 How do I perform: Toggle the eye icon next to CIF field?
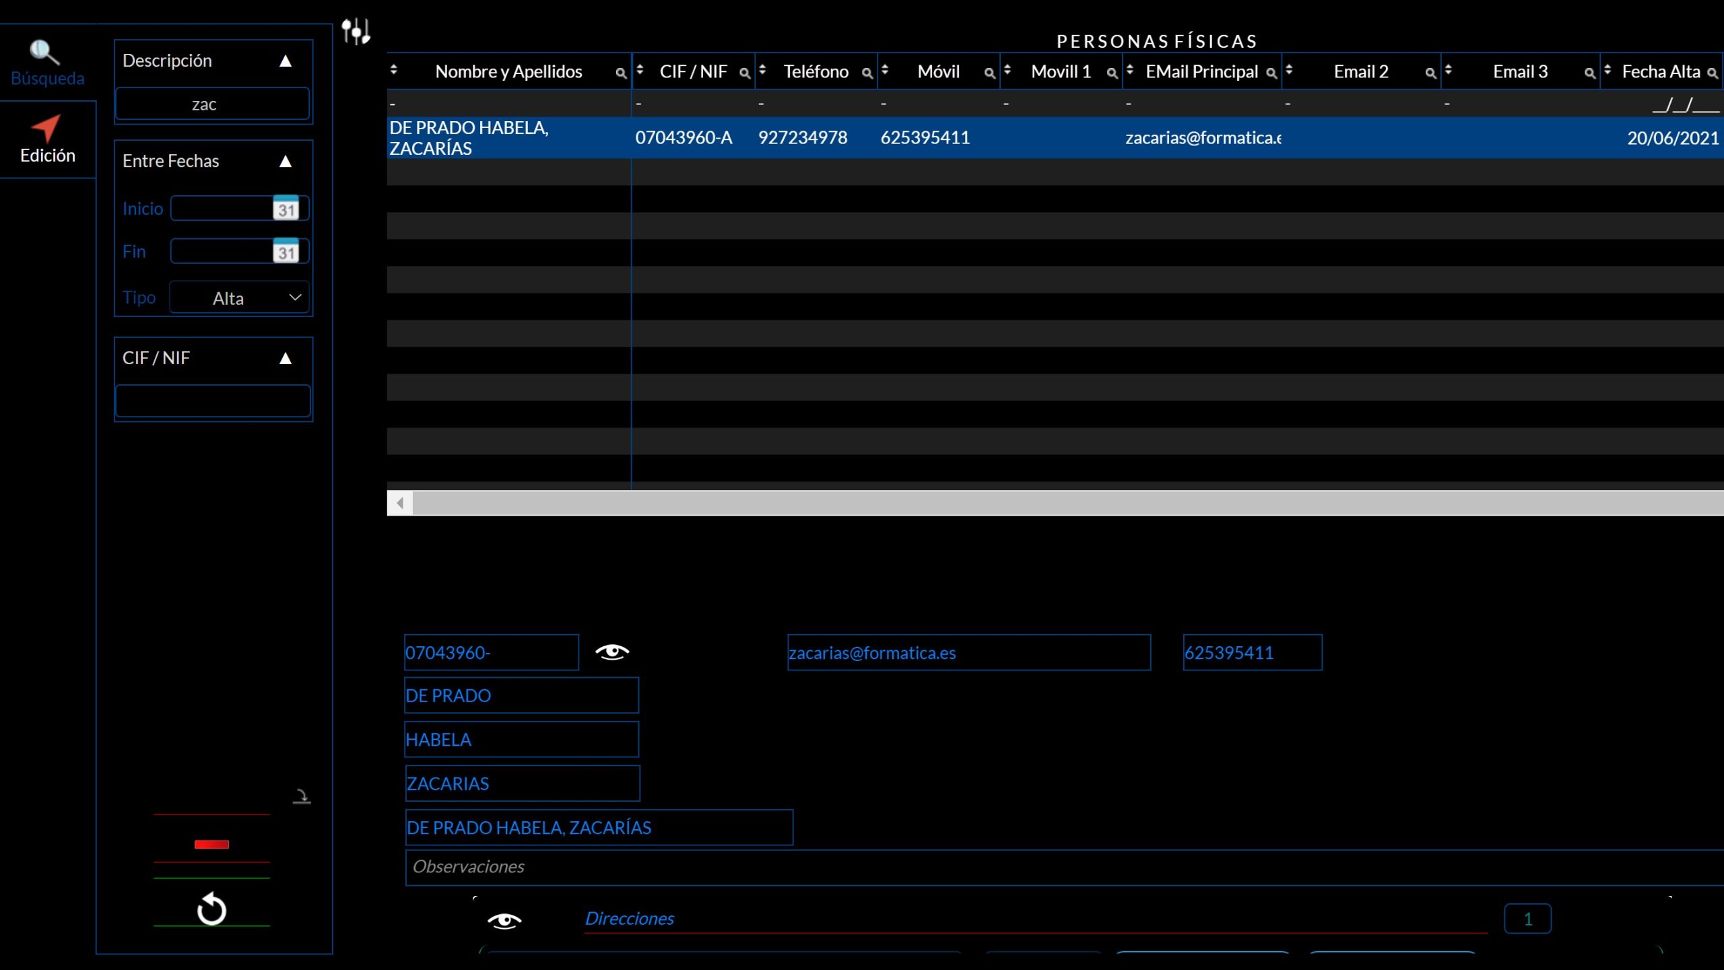(x=612, y=652)
